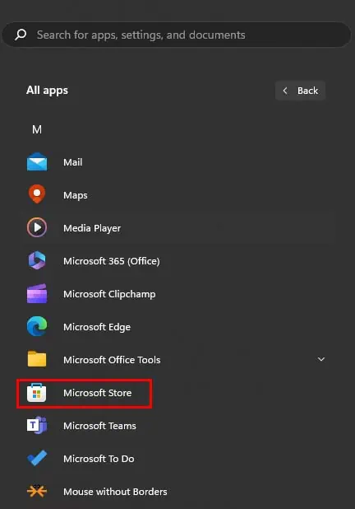This screenshot has width=355, height=509.
Task: Select 'Microsoft Edge' text
Action: tap(97, 327)
